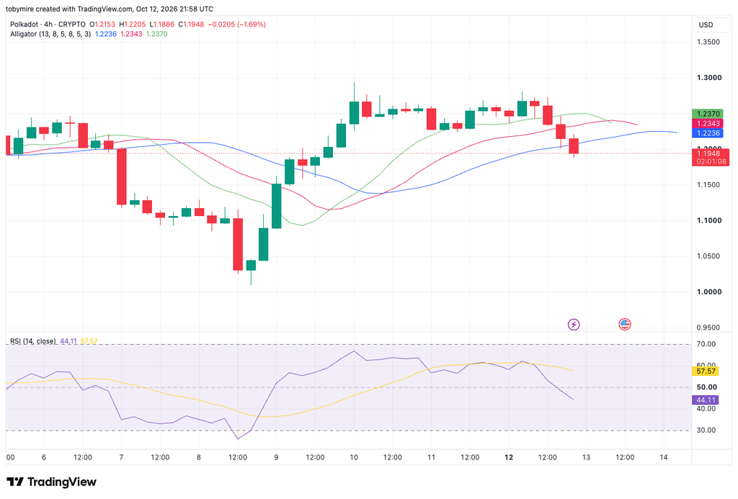Click the 1.0500 price axis label
Screen dimensions: 738x499
click(708, 256)
